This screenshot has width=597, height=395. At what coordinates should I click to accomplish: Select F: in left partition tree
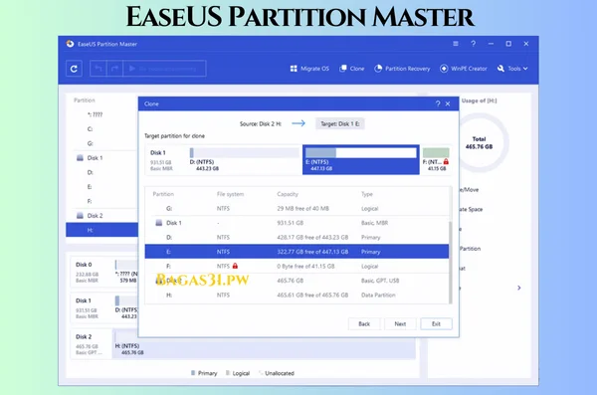90,201
